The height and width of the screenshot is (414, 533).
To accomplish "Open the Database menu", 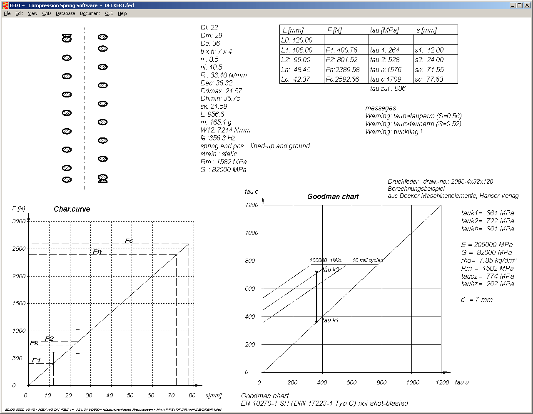I will [x=65, y=13].
